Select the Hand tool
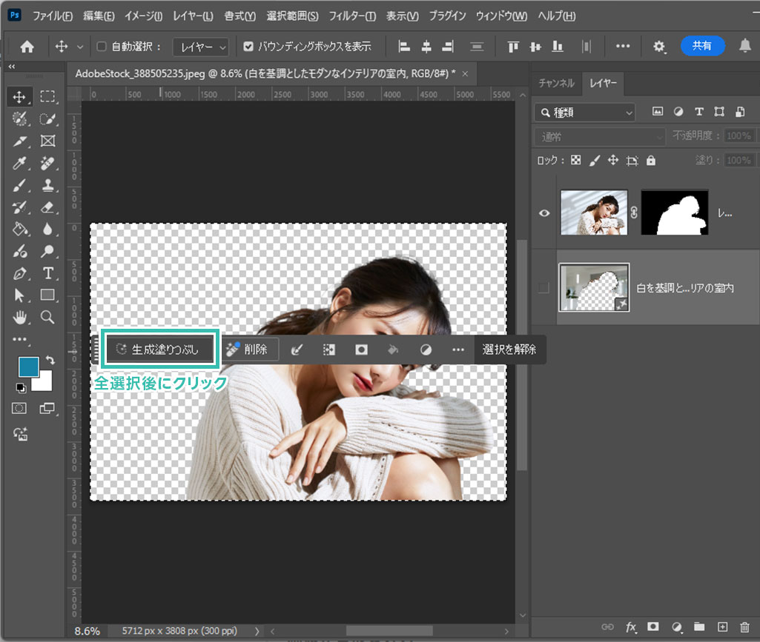The height and width of the screenshot is (642, 760). click(x=19, y=318)
